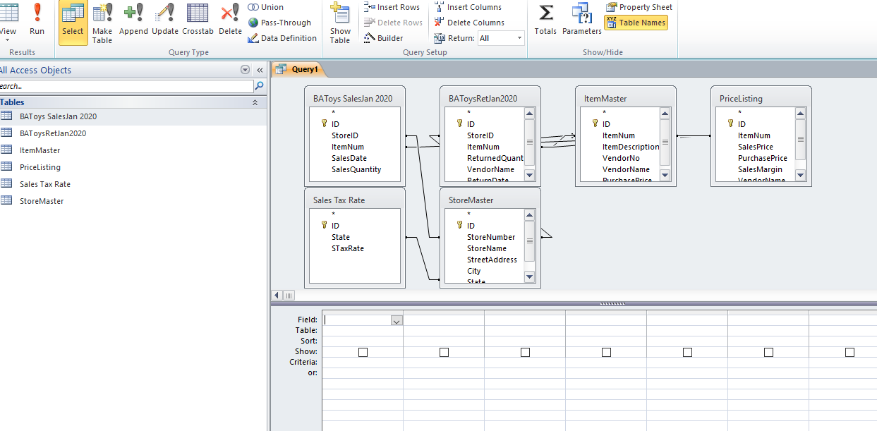Check the Show box in first column
877x431 pixels.
click(363, 352)
